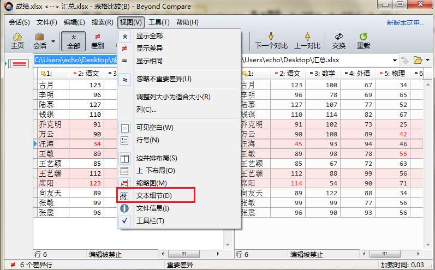Click the right pane 3: 数学 column header
The image size is (435, 270).
[323, 74]
